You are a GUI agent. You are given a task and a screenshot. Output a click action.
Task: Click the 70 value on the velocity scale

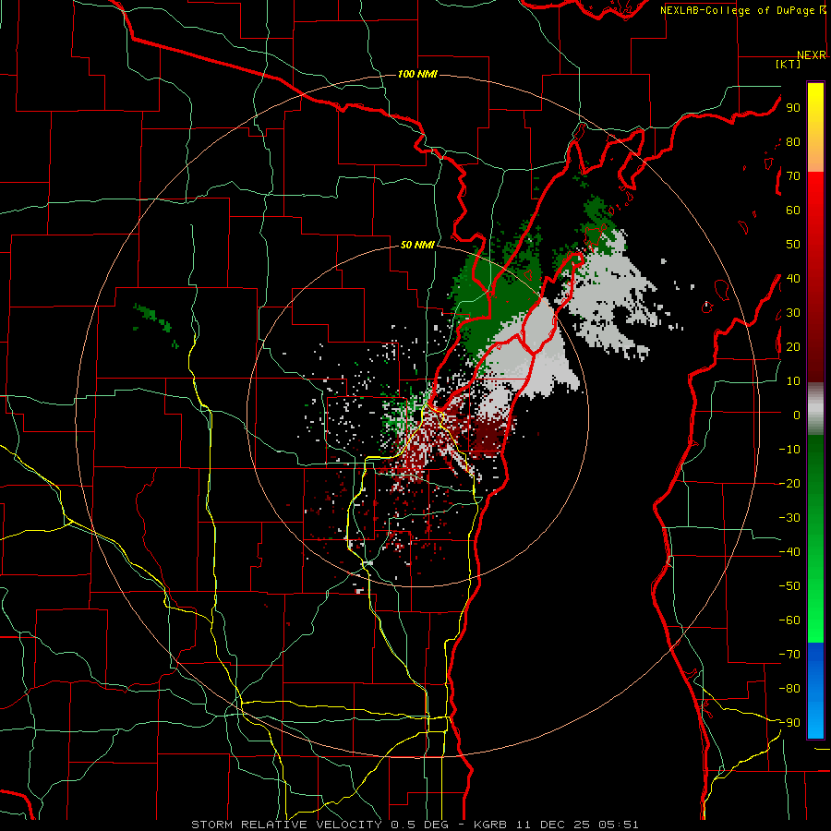(793, 176)
